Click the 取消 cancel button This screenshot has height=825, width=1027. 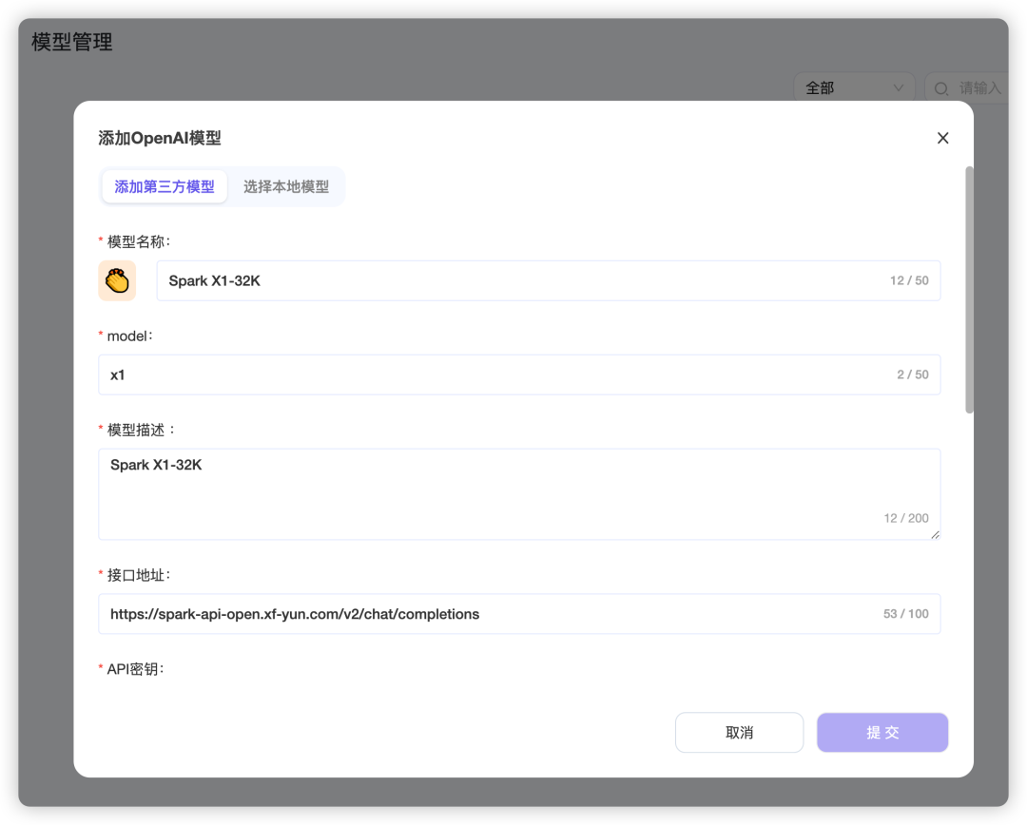[x=739, y=732]
